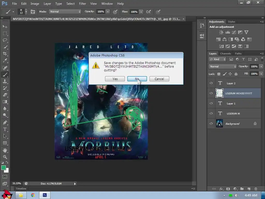The height and width of the screenshot is (199, 265).
Task: Open the brush preset picker arrow
Action: point(26,12)
